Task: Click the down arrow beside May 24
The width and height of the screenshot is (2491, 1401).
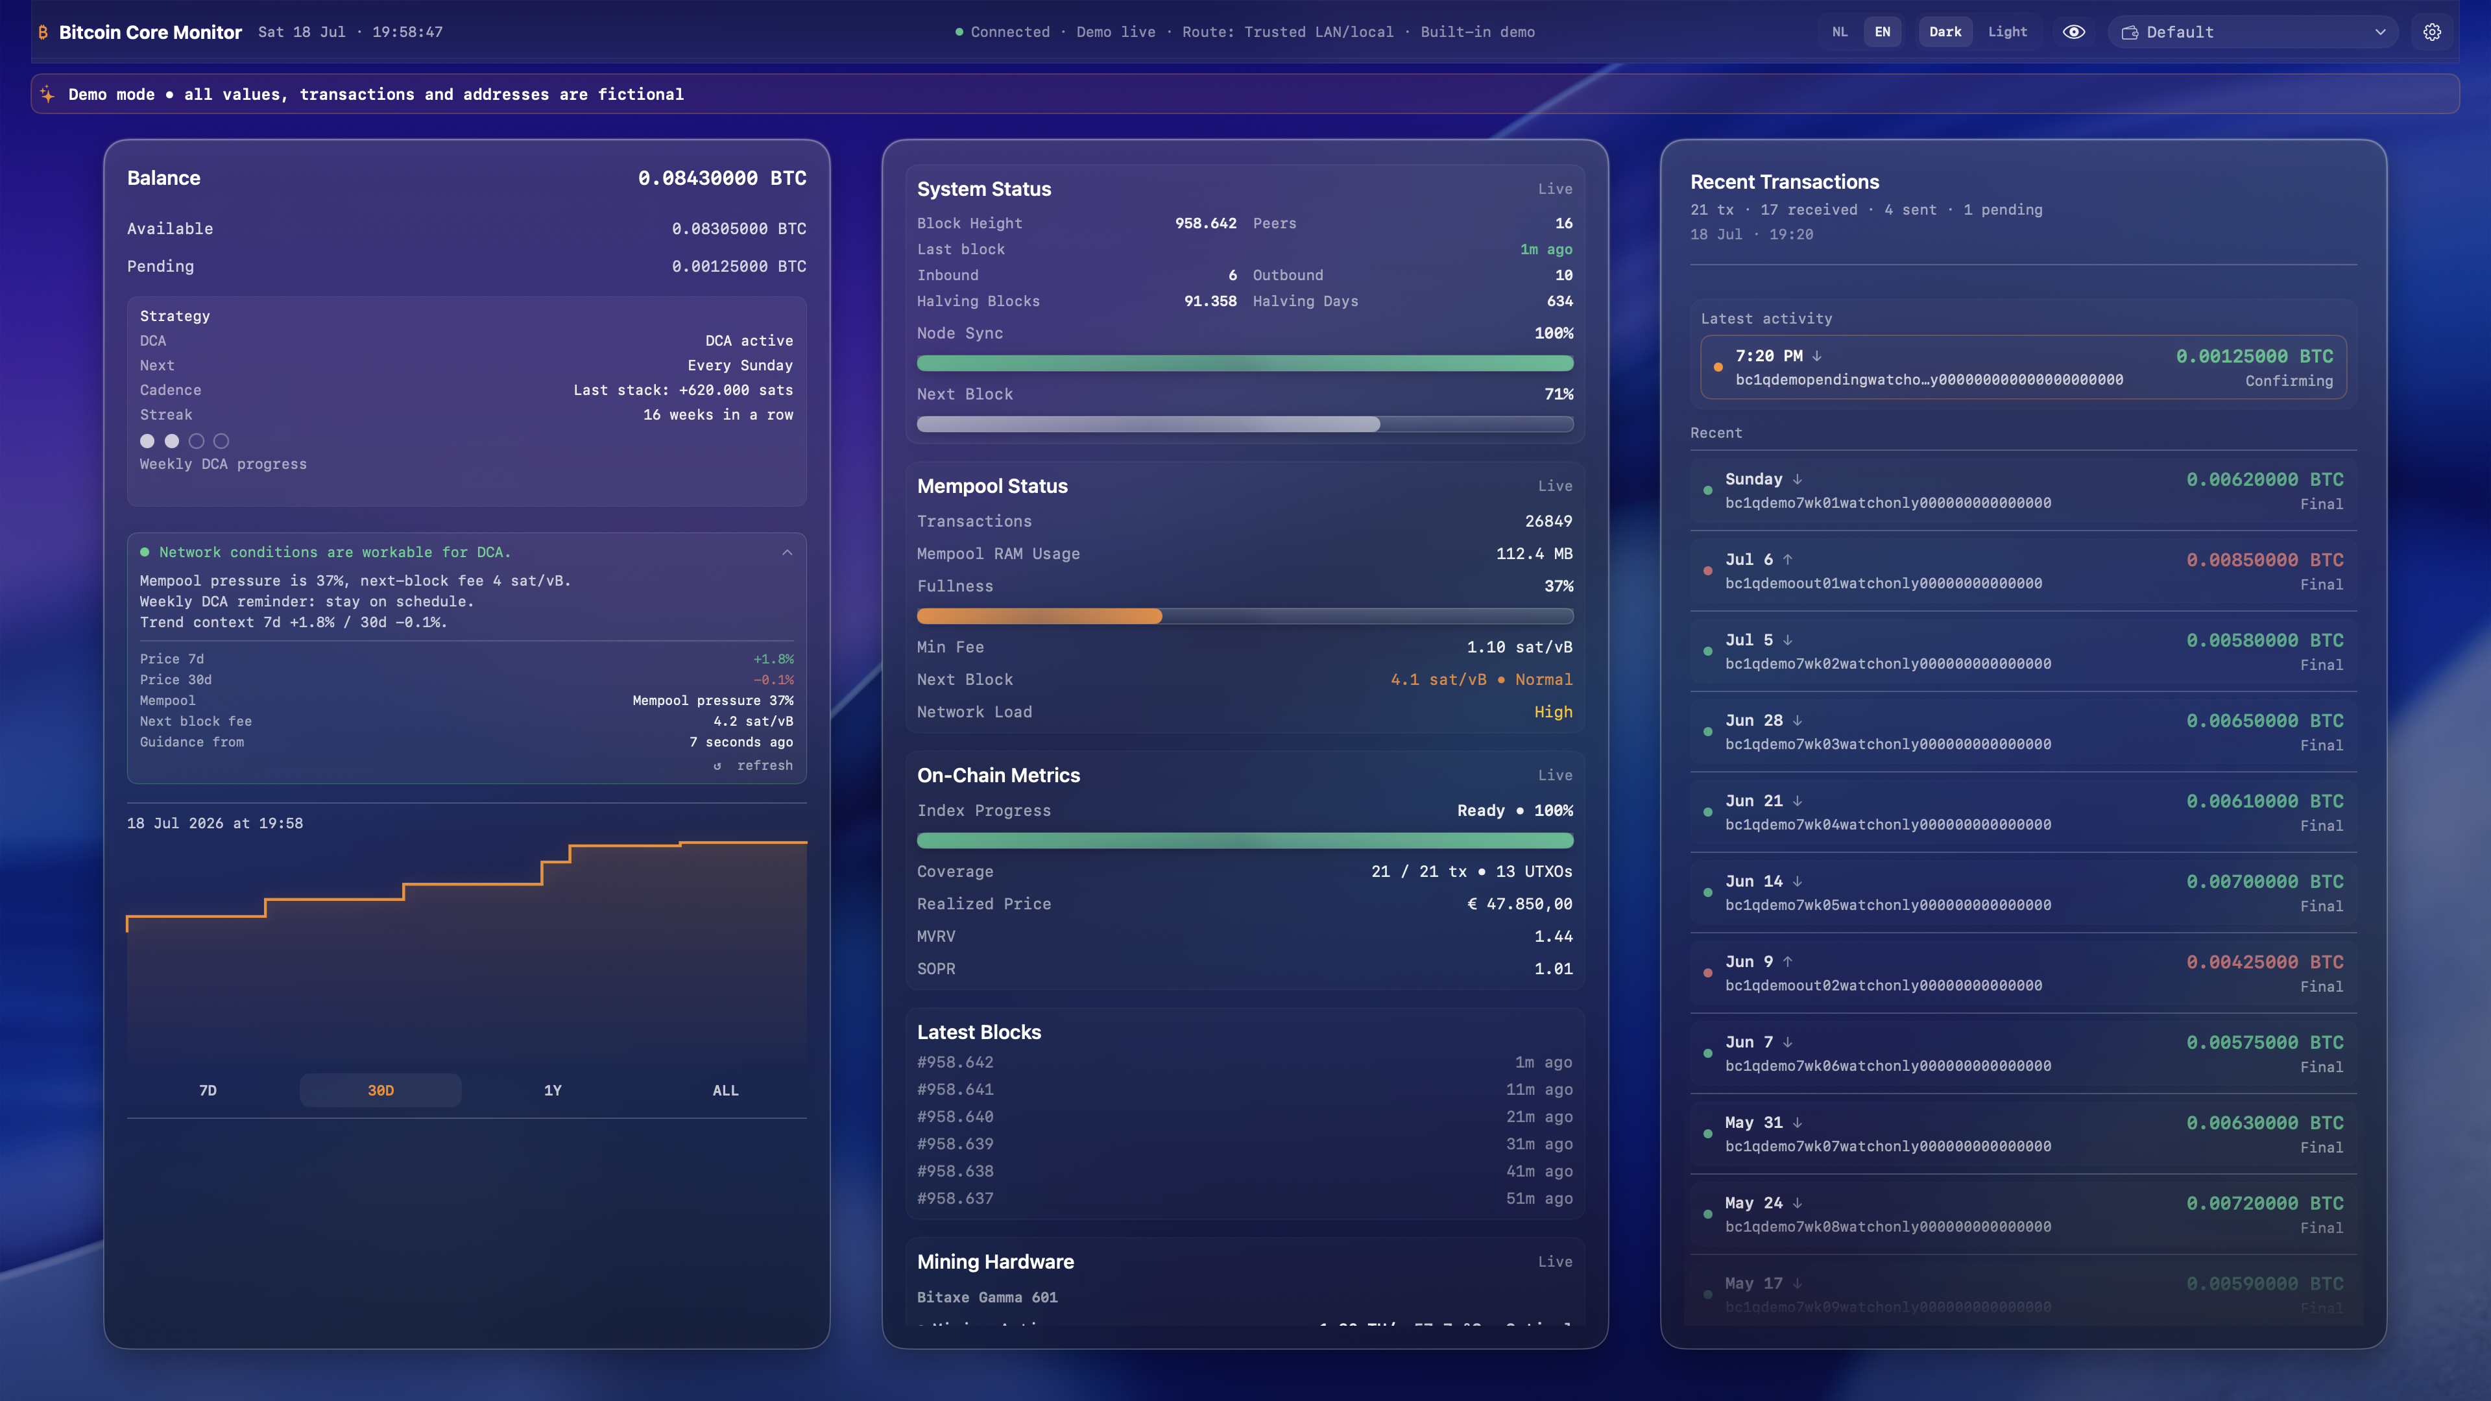Action: (x=1798, y=1203)
